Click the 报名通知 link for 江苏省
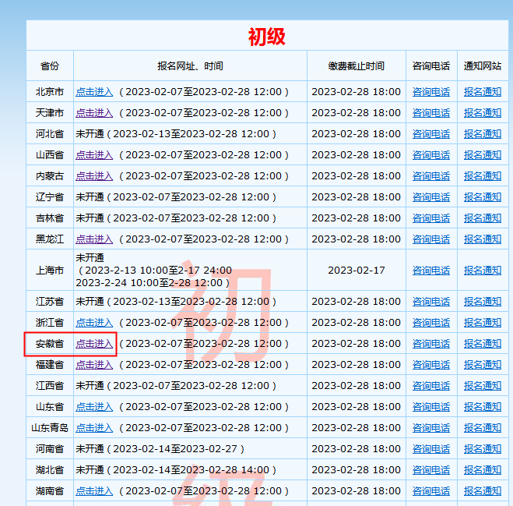 tap(483, 302)
